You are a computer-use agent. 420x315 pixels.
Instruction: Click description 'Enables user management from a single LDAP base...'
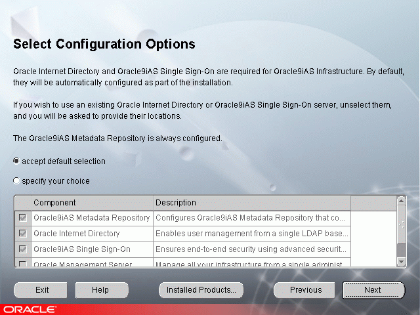252,234
